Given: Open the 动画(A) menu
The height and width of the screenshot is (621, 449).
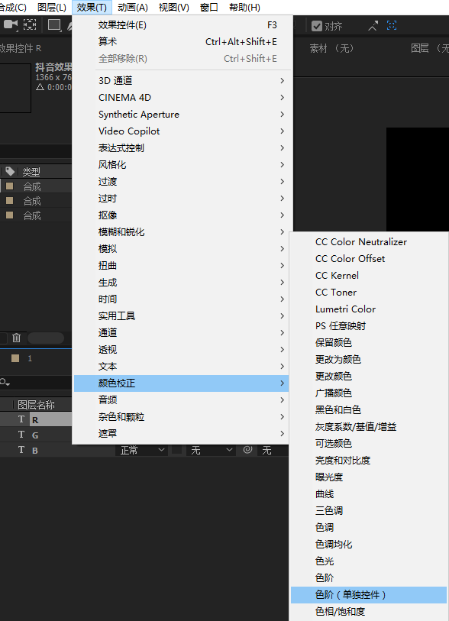Looking at the screenshot, I should click(x=133, y=8).
